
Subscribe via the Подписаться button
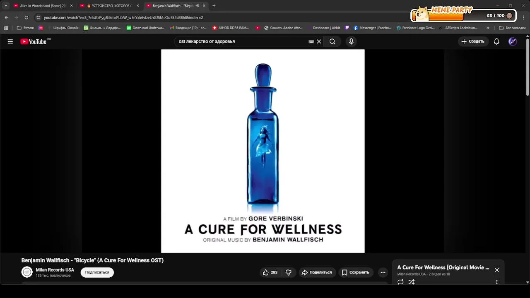[97, 272]
